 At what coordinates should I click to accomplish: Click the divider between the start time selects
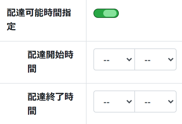point(135,59)
